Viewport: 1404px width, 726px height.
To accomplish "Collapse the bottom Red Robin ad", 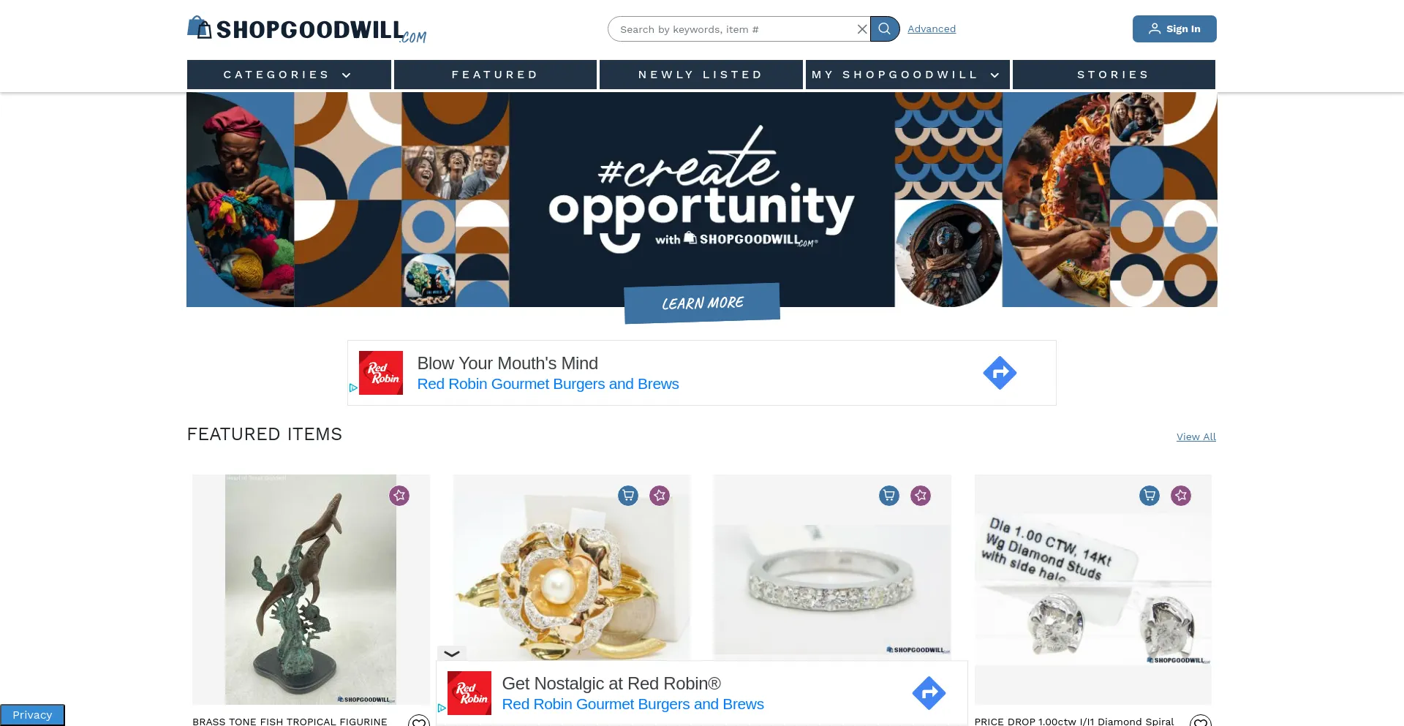I will tap(452, 654).
